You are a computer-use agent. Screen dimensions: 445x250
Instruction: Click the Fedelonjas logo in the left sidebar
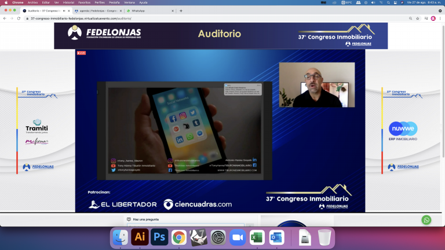tap(38, 167)
